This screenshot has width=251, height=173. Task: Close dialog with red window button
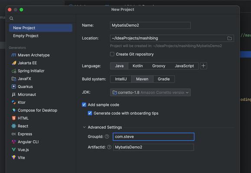coord(10,10)
